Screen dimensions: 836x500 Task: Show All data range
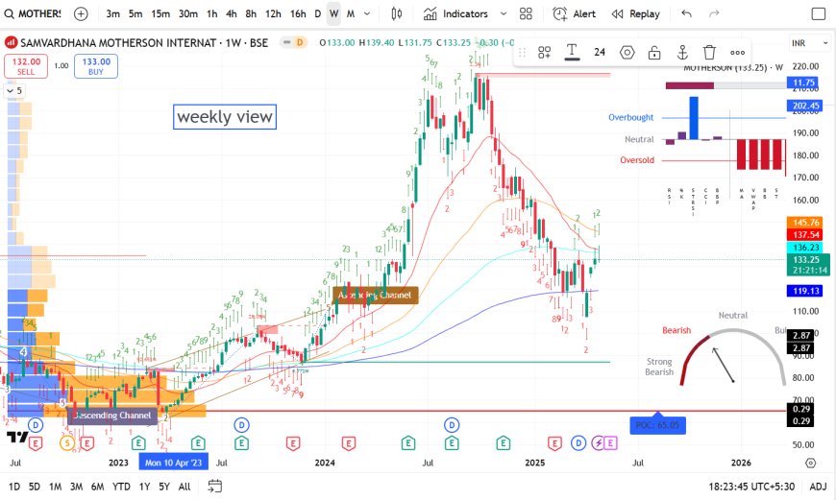pos(184,487)
